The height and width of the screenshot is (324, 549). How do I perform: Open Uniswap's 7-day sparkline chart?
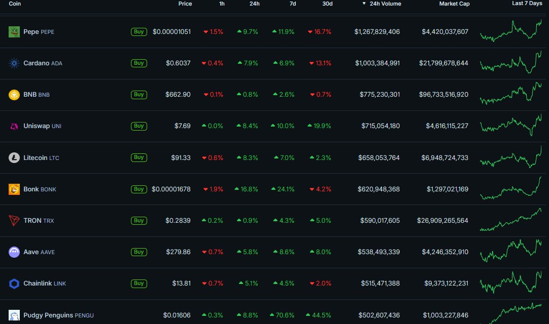coord(510,125)
